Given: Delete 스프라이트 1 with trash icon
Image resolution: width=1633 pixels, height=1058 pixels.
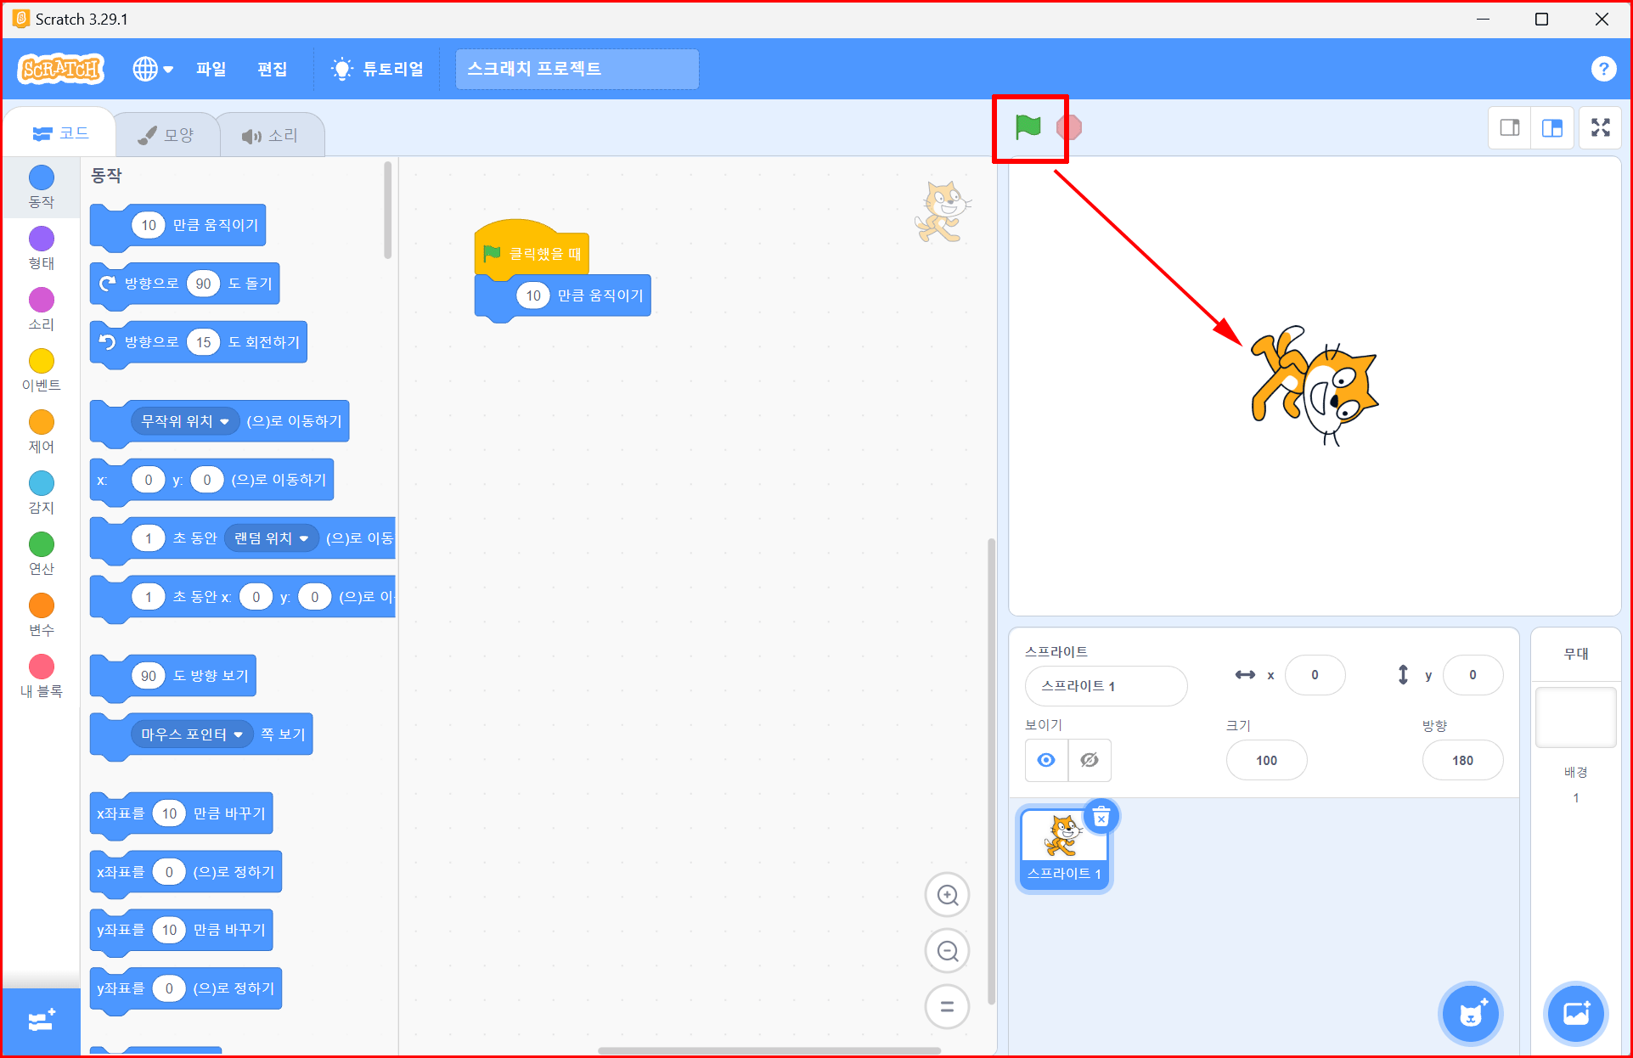Looking at the screenshot, I should [1101, 818].
